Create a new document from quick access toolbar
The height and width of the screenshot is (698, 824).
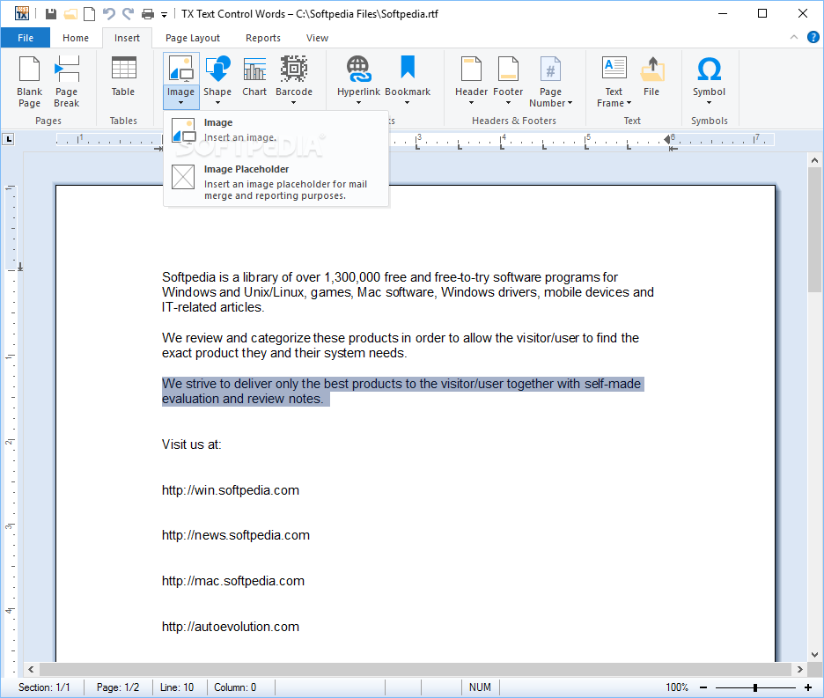click(89, 14)
